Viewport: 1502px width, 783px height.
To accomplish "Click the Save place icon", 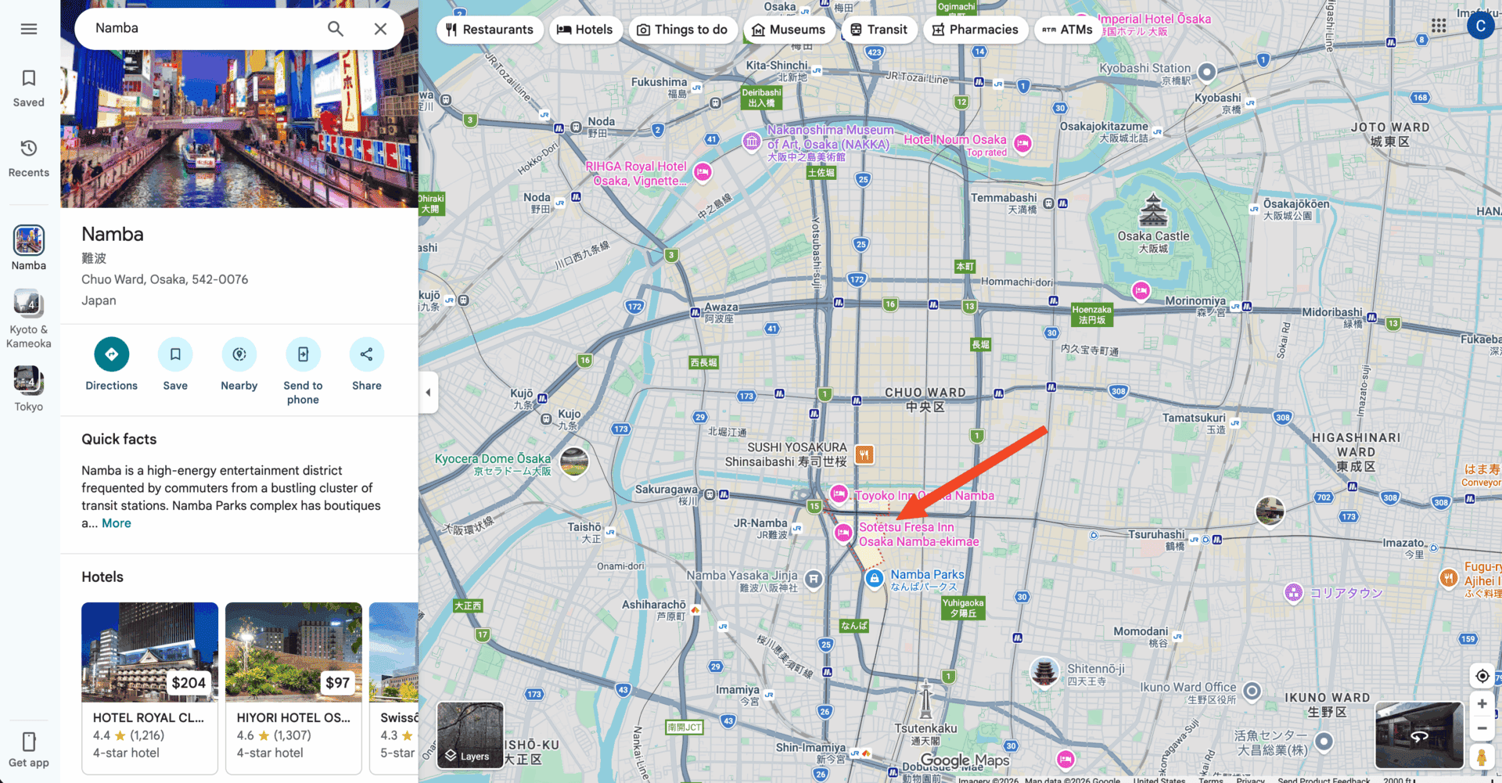I will pyautogui.click(x=175, y=354).
